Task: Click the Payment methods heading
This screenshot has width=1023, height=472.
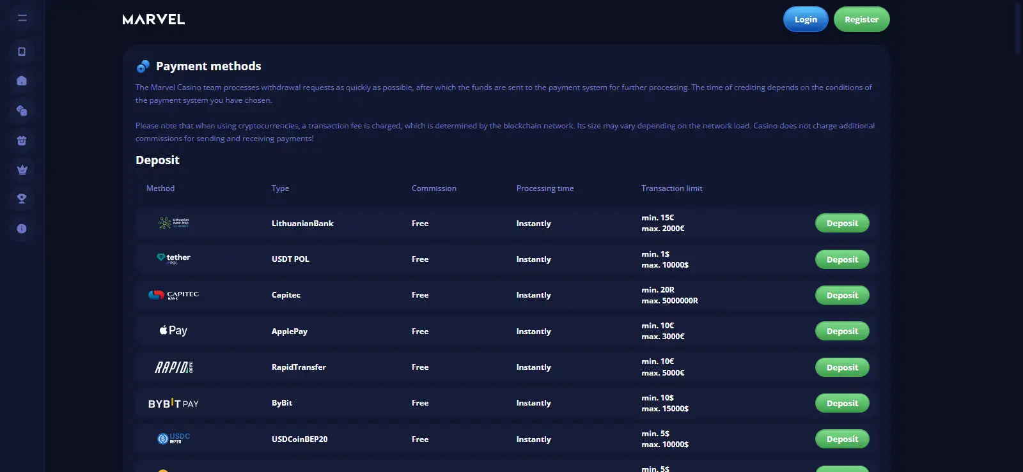Action: point(208,66)
